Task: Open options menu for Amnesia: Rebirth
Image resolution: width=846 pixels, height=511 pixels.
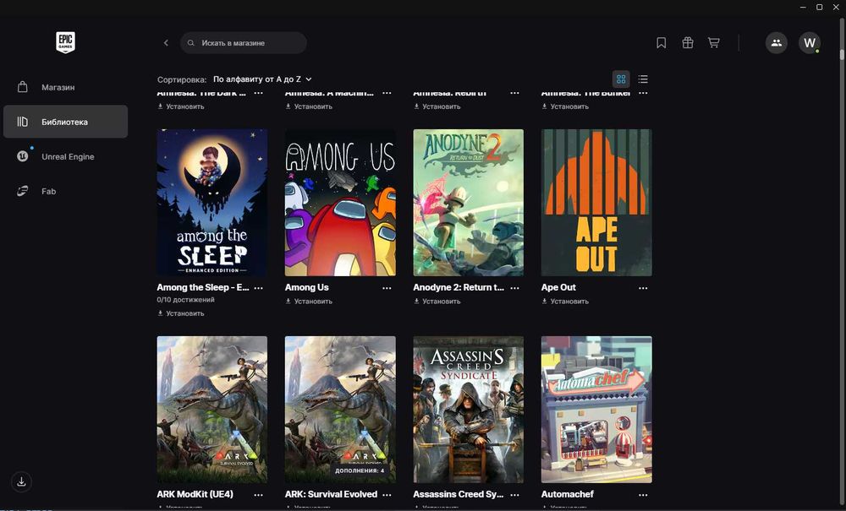Action: [x=514, y=93]
